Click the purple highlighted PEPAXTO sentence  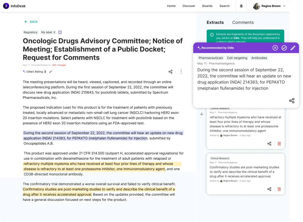[103, 136]
